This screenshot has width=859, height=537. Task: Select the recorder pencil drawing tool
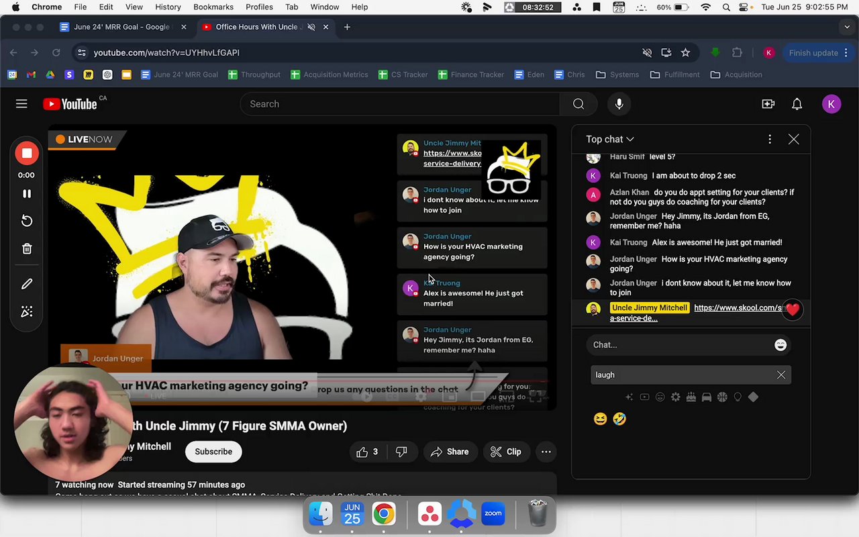(27, 284)
